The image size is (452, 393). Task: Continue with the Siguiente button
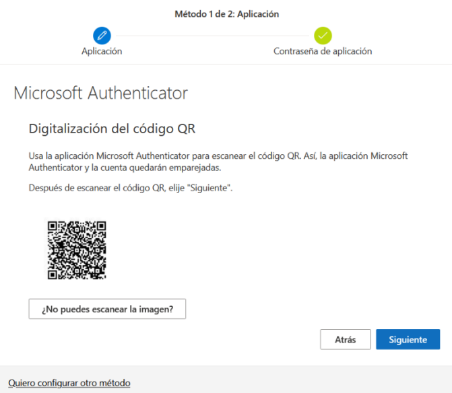coord(408,339)
